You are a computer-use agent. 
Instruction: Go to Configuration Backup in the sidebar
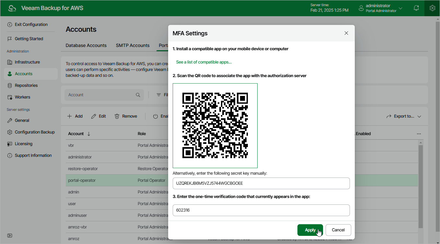click(x=35, y=132)
